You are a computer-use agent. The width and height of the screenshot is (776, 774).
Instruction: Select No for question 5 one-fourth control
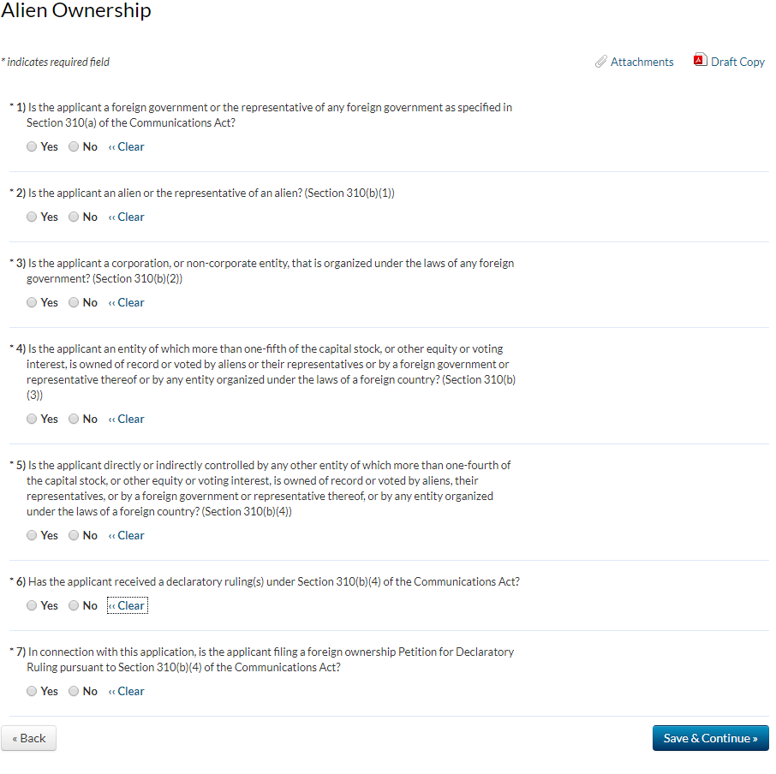tap(74, 535)
